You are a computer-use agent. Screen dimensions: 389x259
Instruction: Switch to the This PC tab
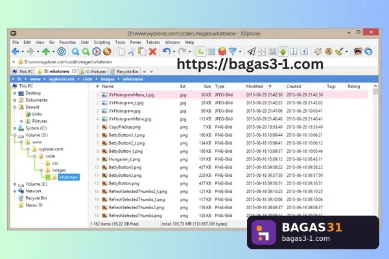pos(23,72)
